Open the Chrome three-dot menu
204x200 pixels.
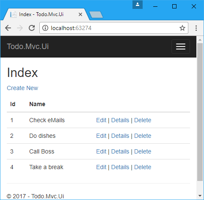[x=196, y=28]
